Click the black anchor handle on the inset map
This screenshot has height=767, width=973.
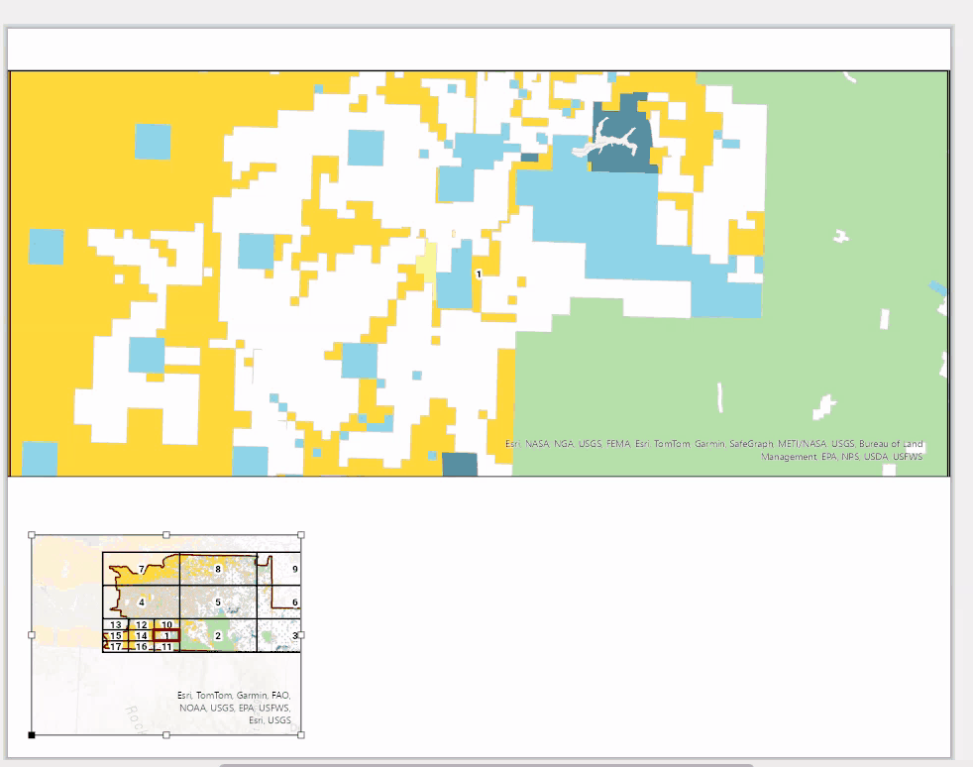point(32,735)
